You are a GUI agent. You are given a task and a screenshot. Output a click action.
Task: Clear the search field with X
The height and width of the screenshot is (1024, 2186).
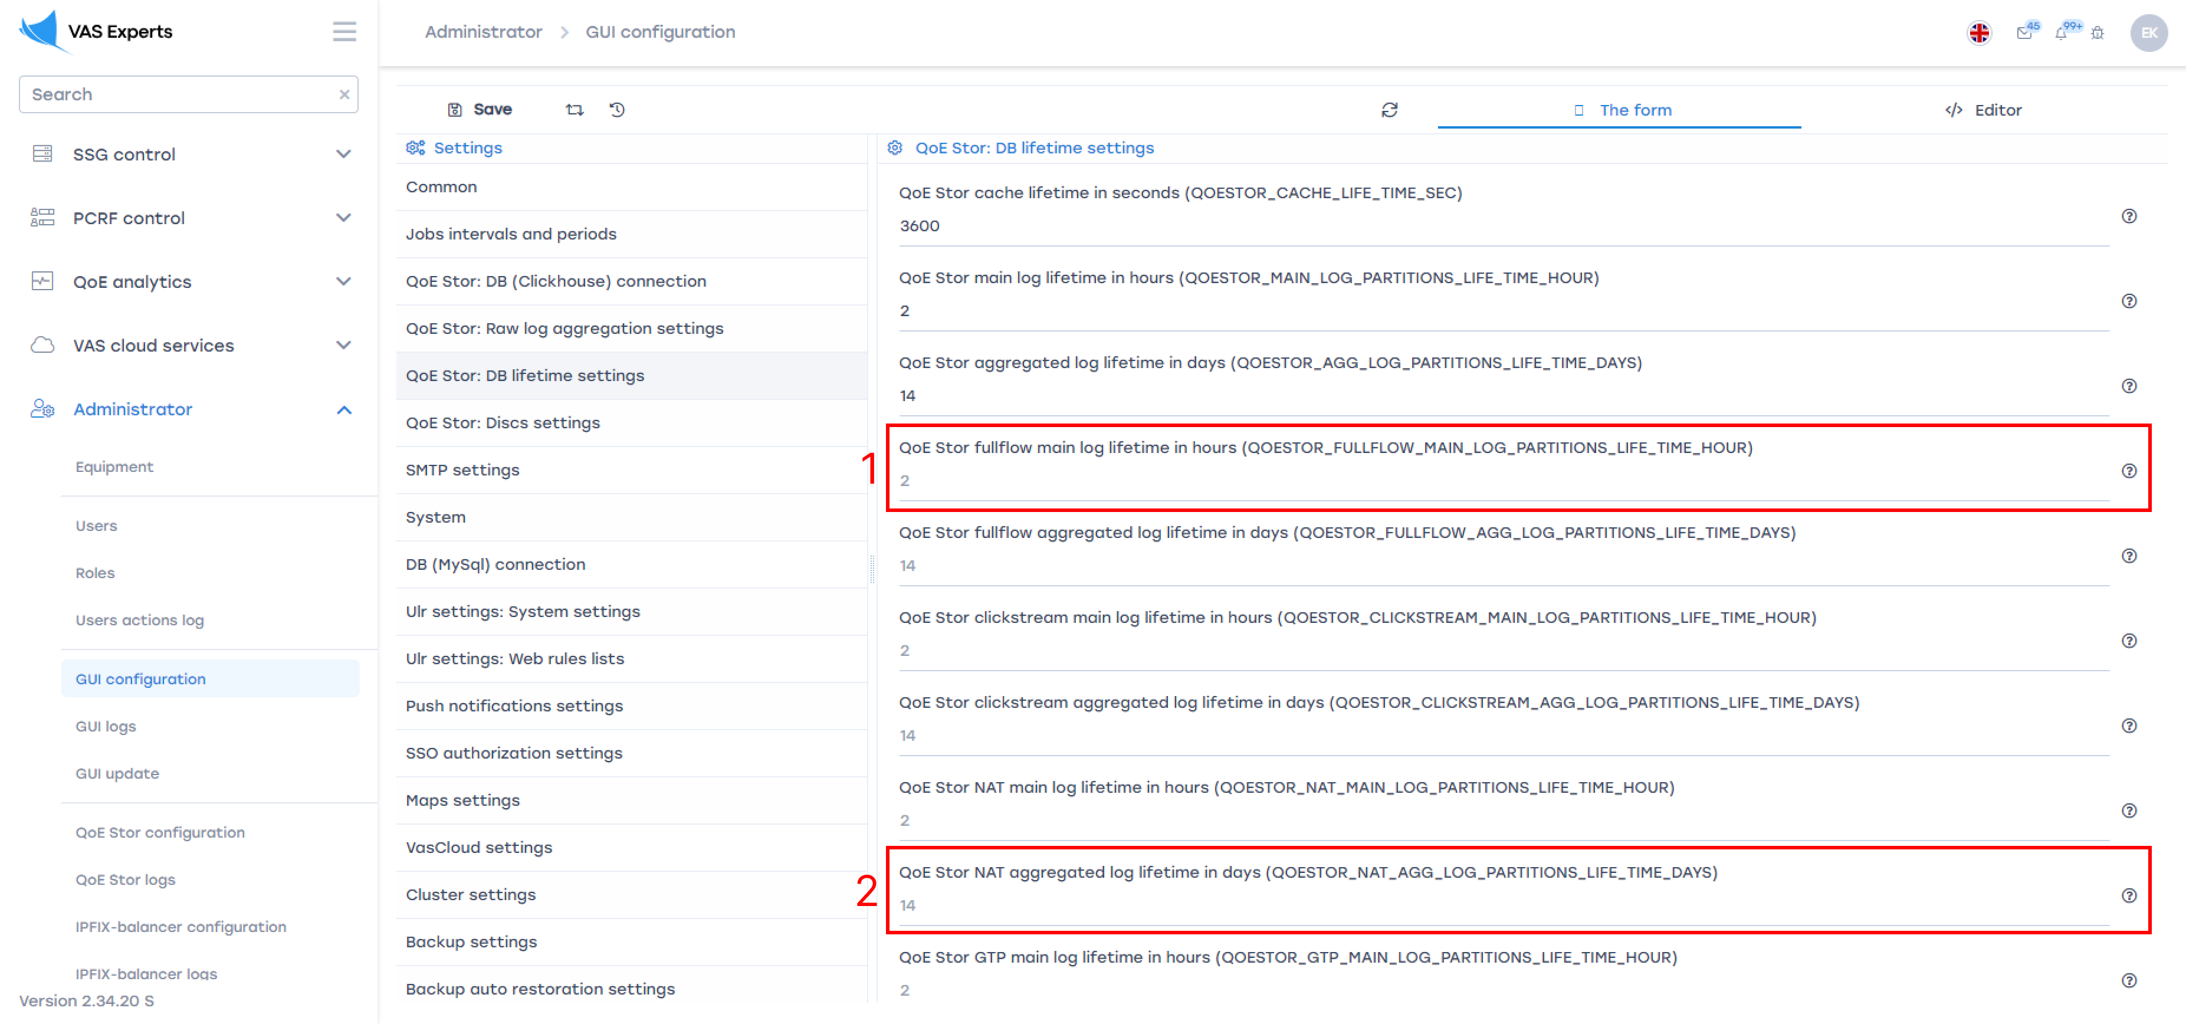pyautogui.click(x=344, y=94)
